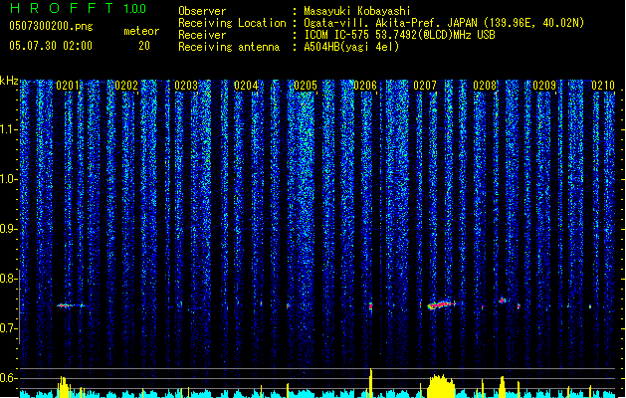Image resolution: width=626 pixels, height=398 pixels.
Task: Click the 0209 time marker
Action: point(544,86)
